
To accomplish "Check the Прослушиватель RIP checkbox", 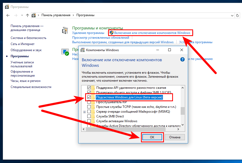I will 89,102.
